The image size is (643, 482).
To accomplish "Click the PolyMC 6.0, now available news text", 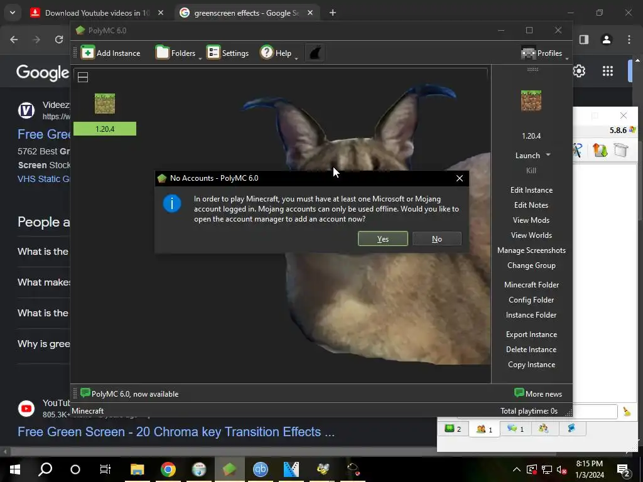I will [x=135, y=394].
